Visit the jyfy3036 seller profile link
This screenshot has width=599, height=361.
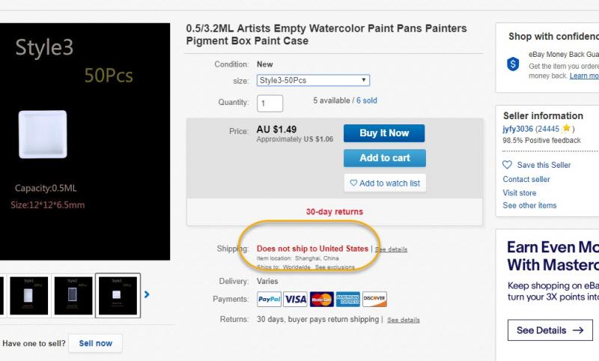tap(517, 129)
